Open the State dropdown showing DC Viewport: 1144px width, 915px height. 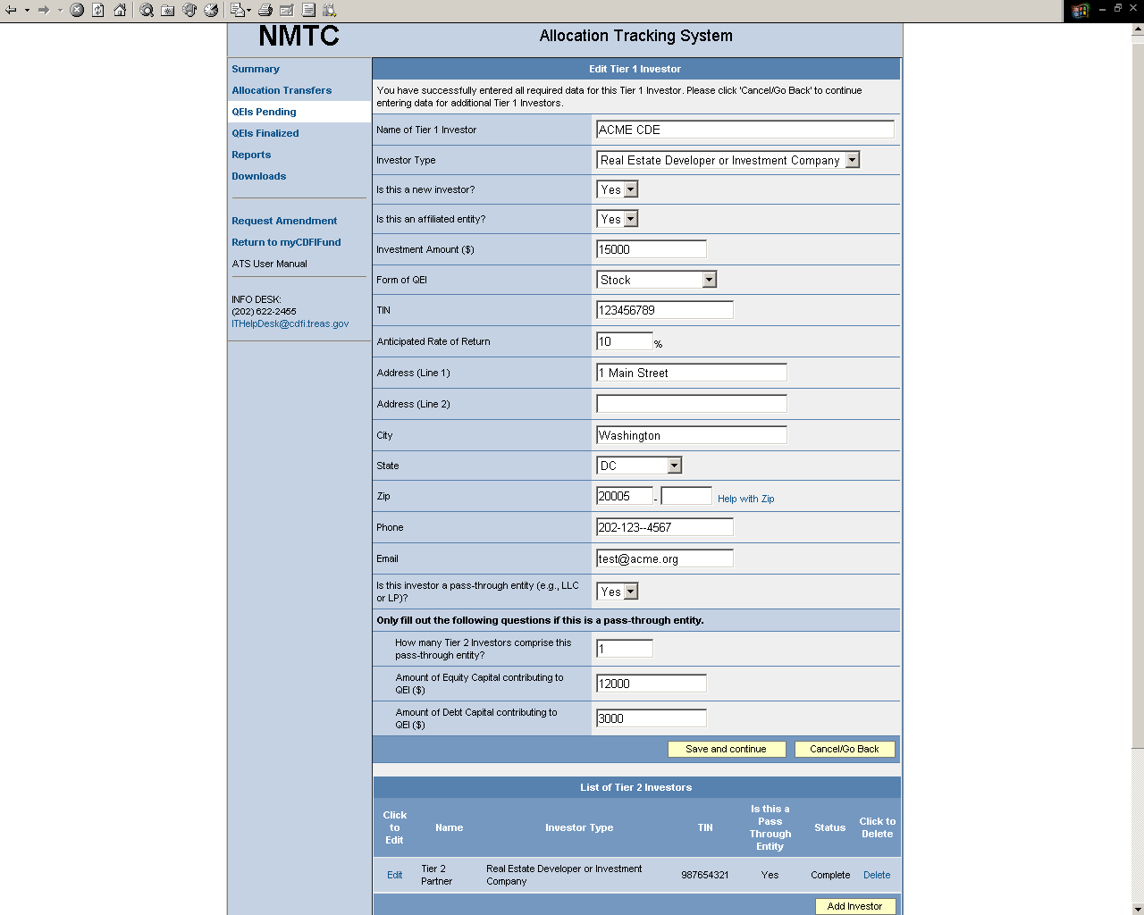tap(674, 466)
